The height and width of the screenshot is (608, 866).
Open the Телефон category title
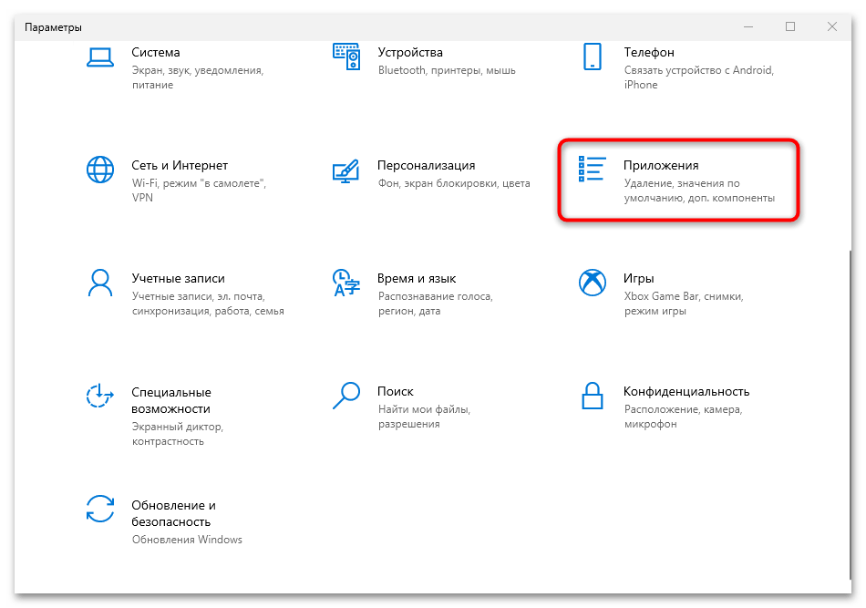click(649, 53)
